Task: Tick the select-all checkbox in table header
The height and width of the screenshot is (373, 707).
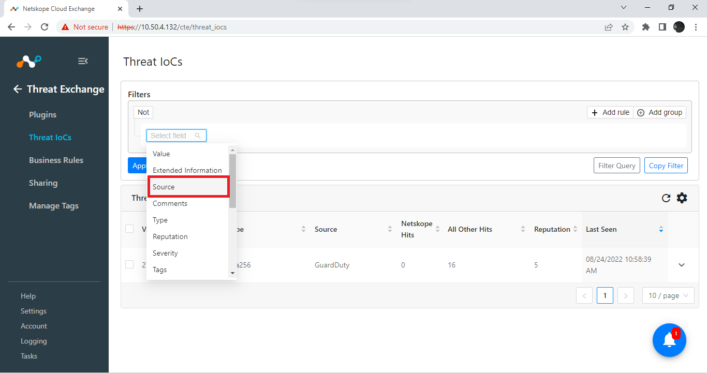Action: (129, 229)
